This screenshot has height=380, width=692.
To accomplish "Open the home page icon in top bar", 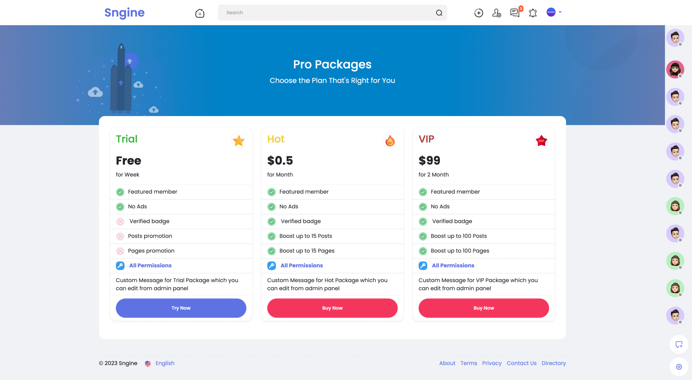I will click(200, 13).
